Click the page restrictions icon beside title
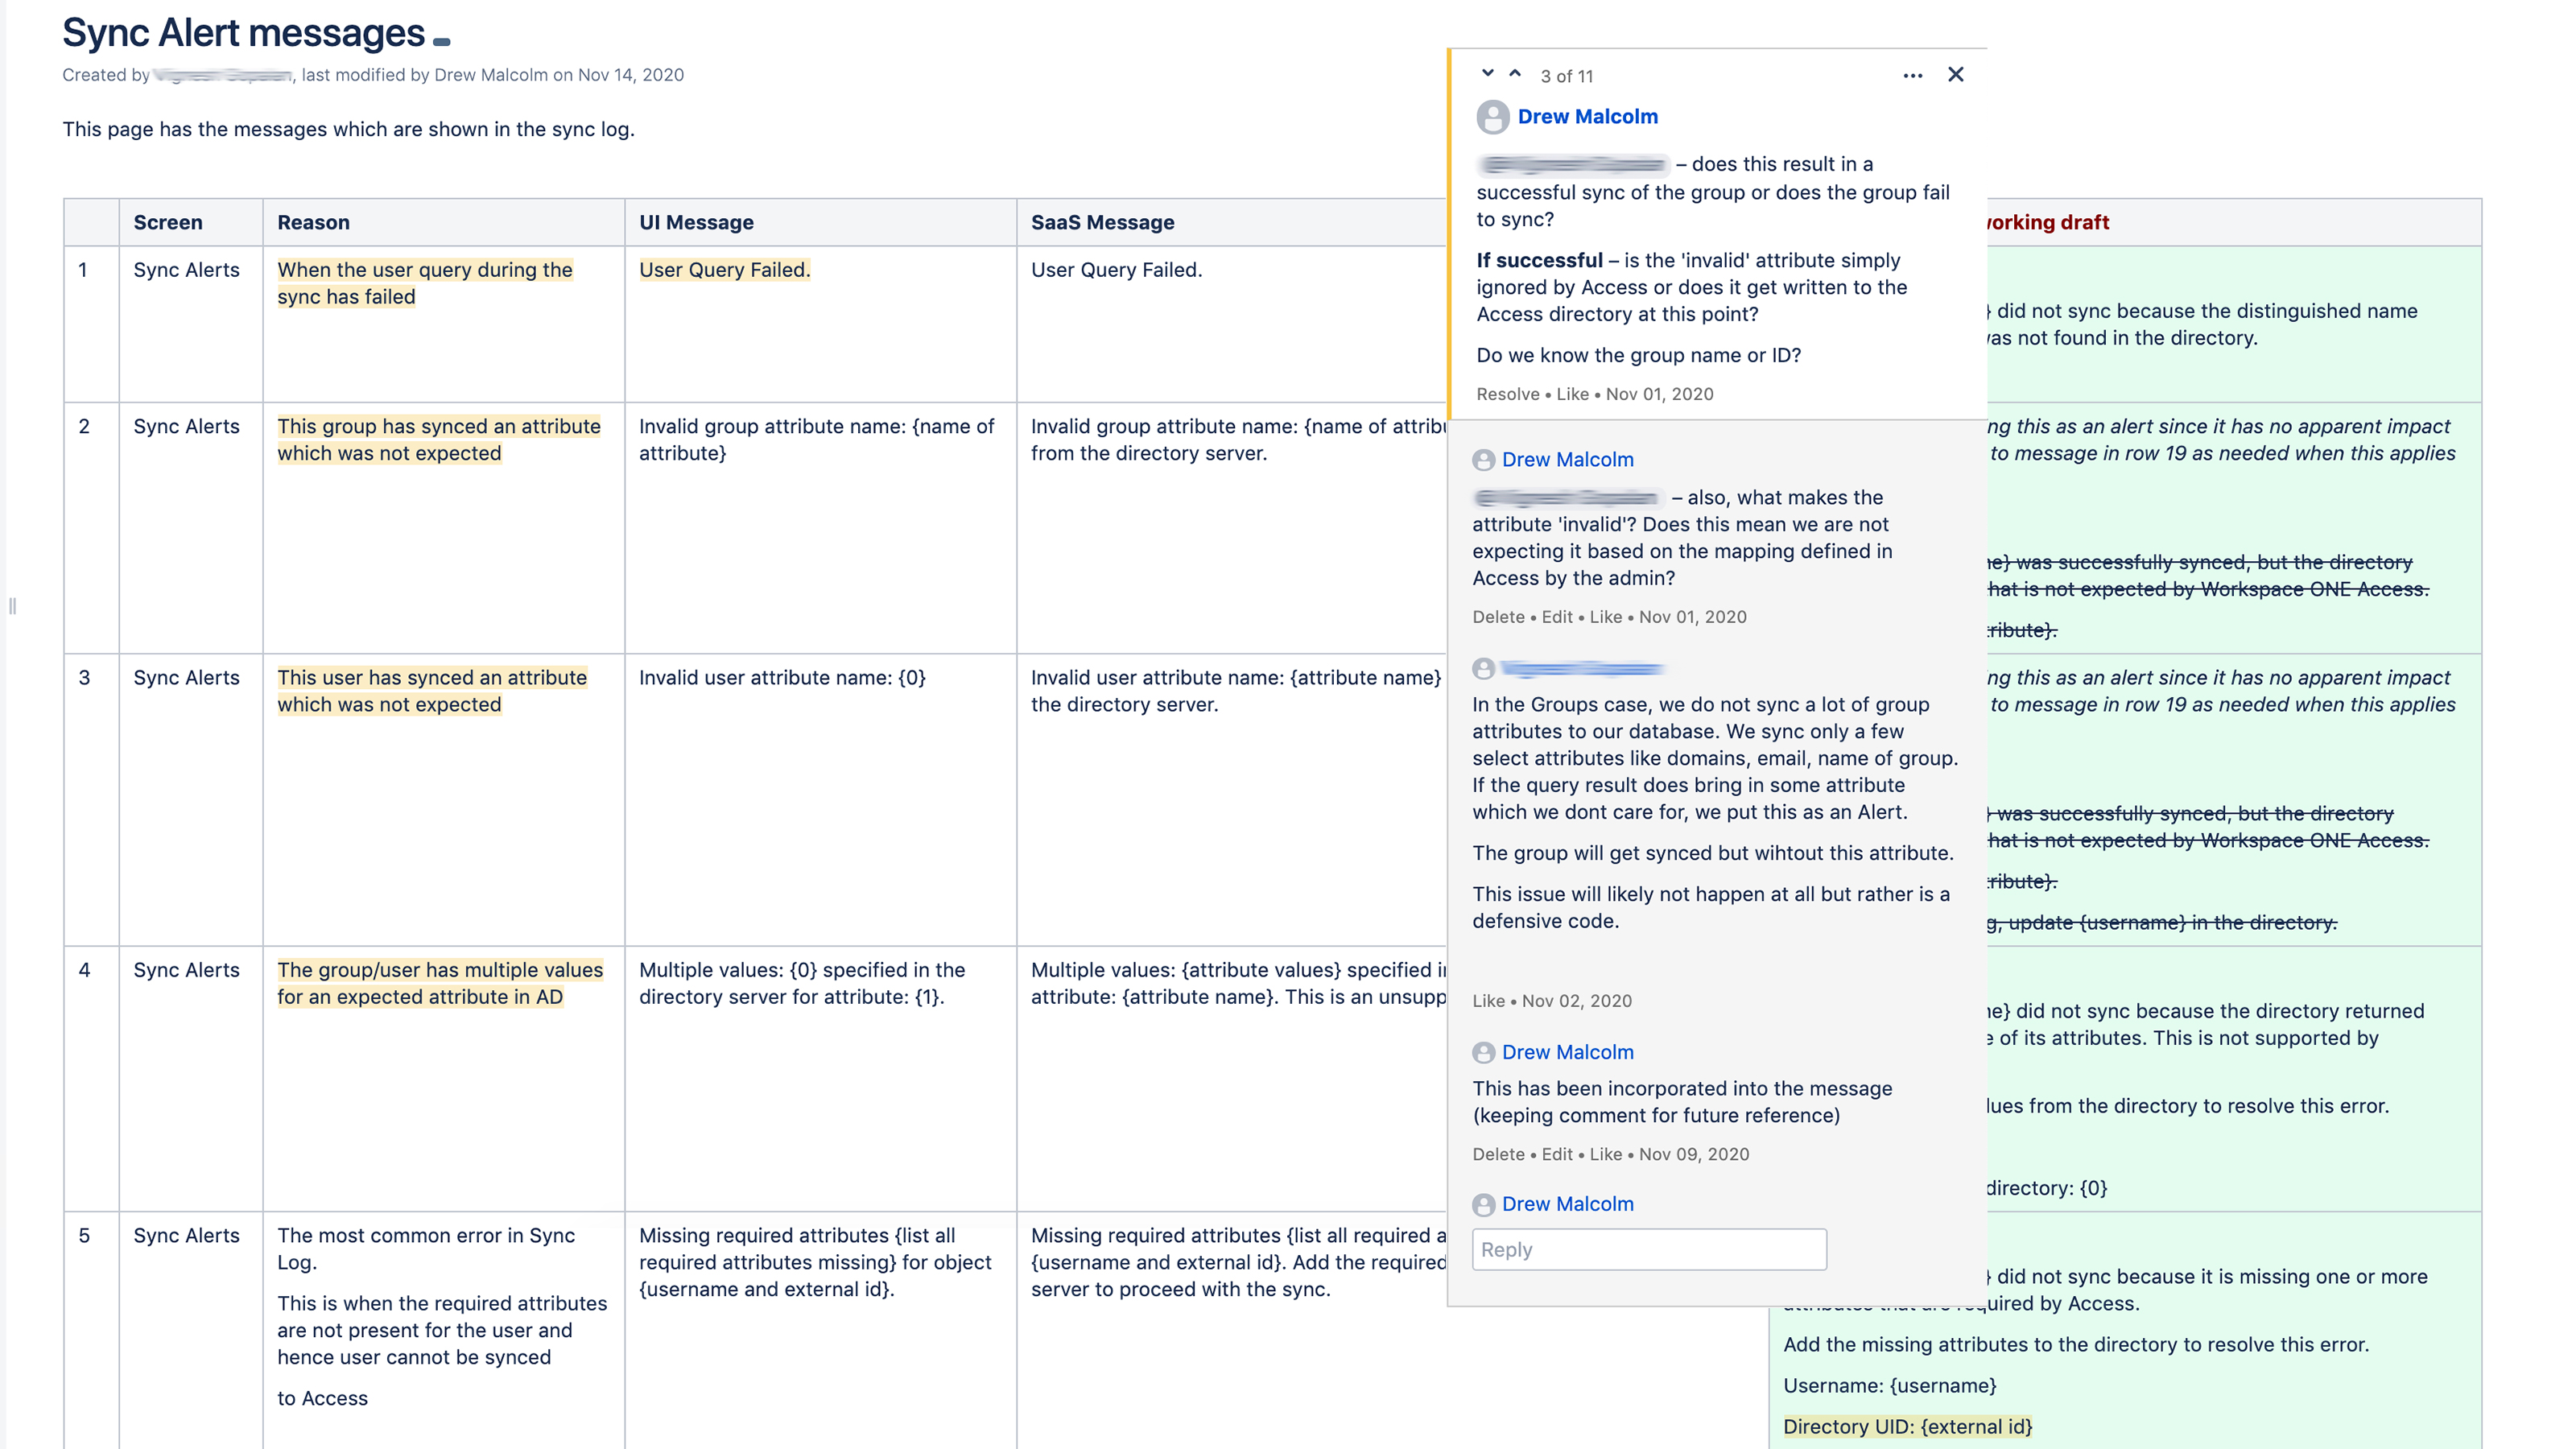This screenshot has height=1449, width=2576. point(441,41)
